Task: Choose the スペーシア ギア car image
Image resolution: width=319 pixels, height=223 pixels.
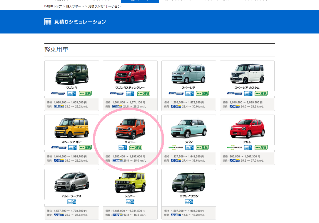Action: click(72, 128)
